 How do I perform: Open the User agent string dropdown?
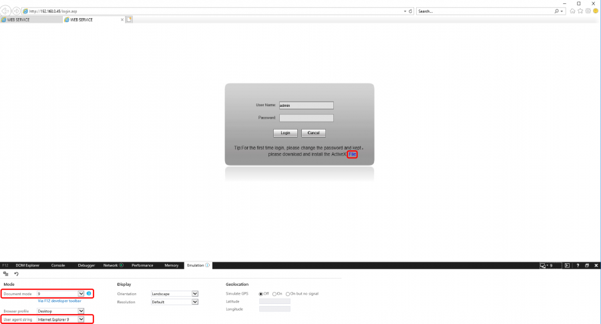81,319
